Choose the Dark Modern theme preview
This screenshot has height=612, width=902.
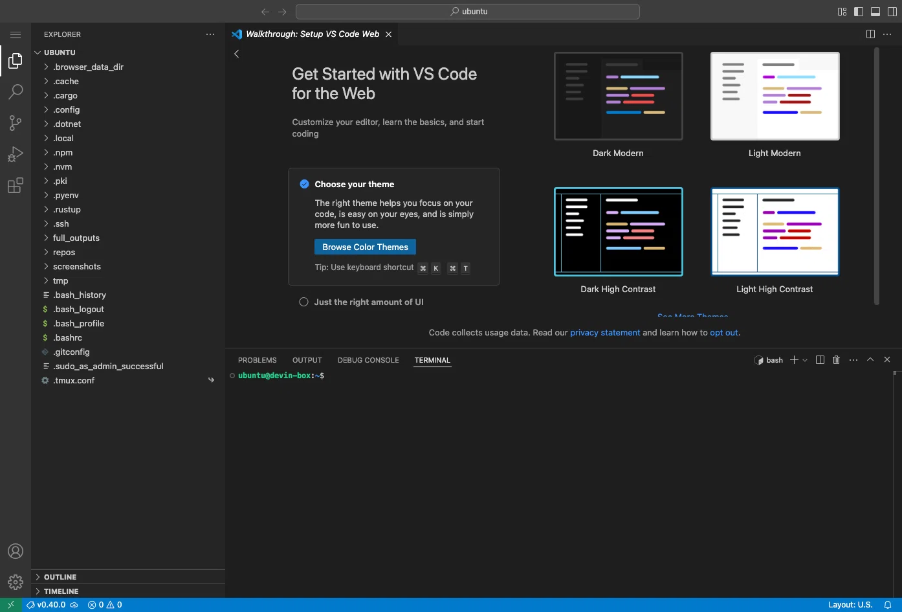(x=619, y=96)
